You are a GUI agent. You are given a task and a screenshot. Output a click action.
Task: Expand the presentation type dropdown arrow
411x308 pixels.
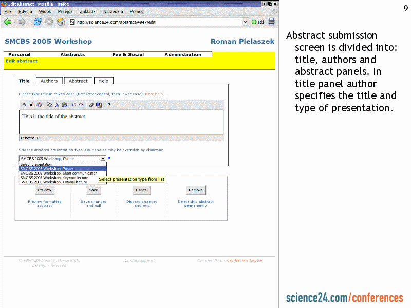tap(102, 159)
